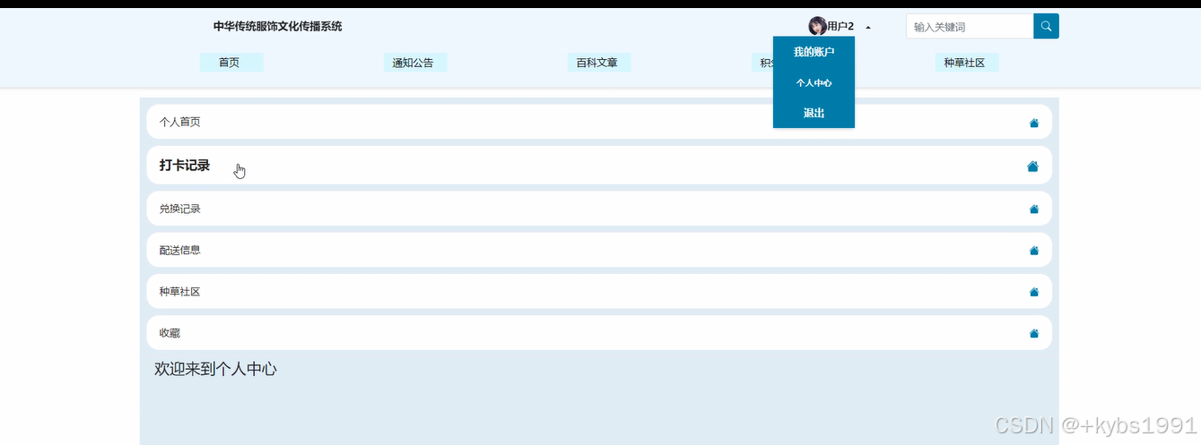Click home icon in 个人首页 row
The width and height of the screenshot is (1201, 445).
click(x=1034, y=124)
